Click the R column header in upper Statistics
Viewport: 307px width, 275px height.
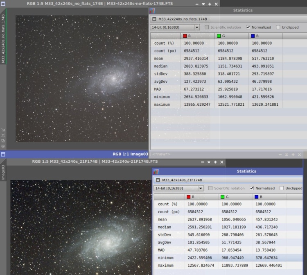pos(197,36)
